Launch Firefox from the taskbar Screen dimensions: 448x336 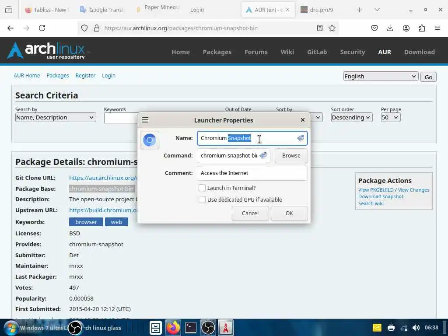tap(173, 328)
